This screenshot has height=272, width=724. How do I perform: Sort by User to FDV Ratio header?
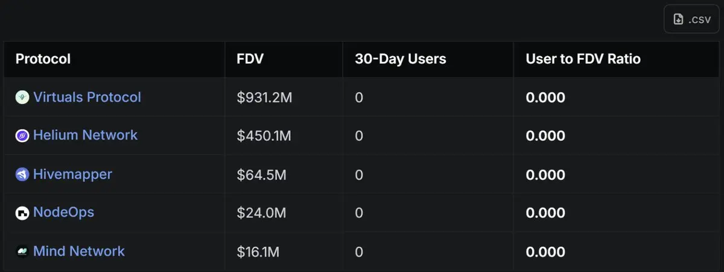pos(583,59)
